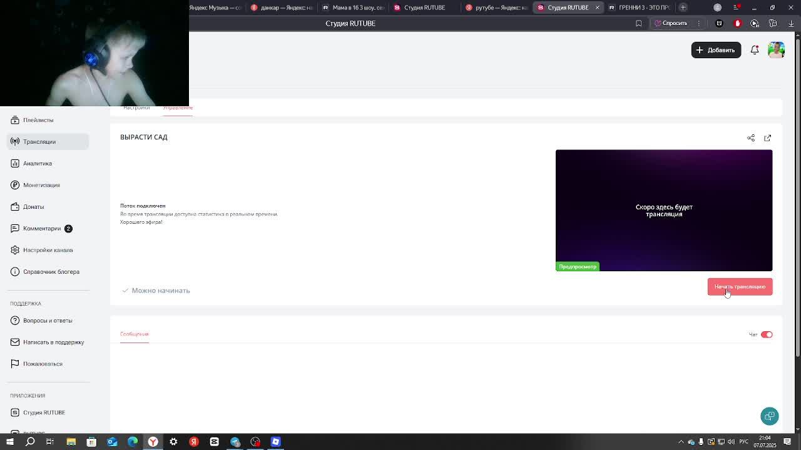The height and width of the screenshot is (450, 801).
Task: Click the Предпросмотр green badge
Action: (578, 266)
